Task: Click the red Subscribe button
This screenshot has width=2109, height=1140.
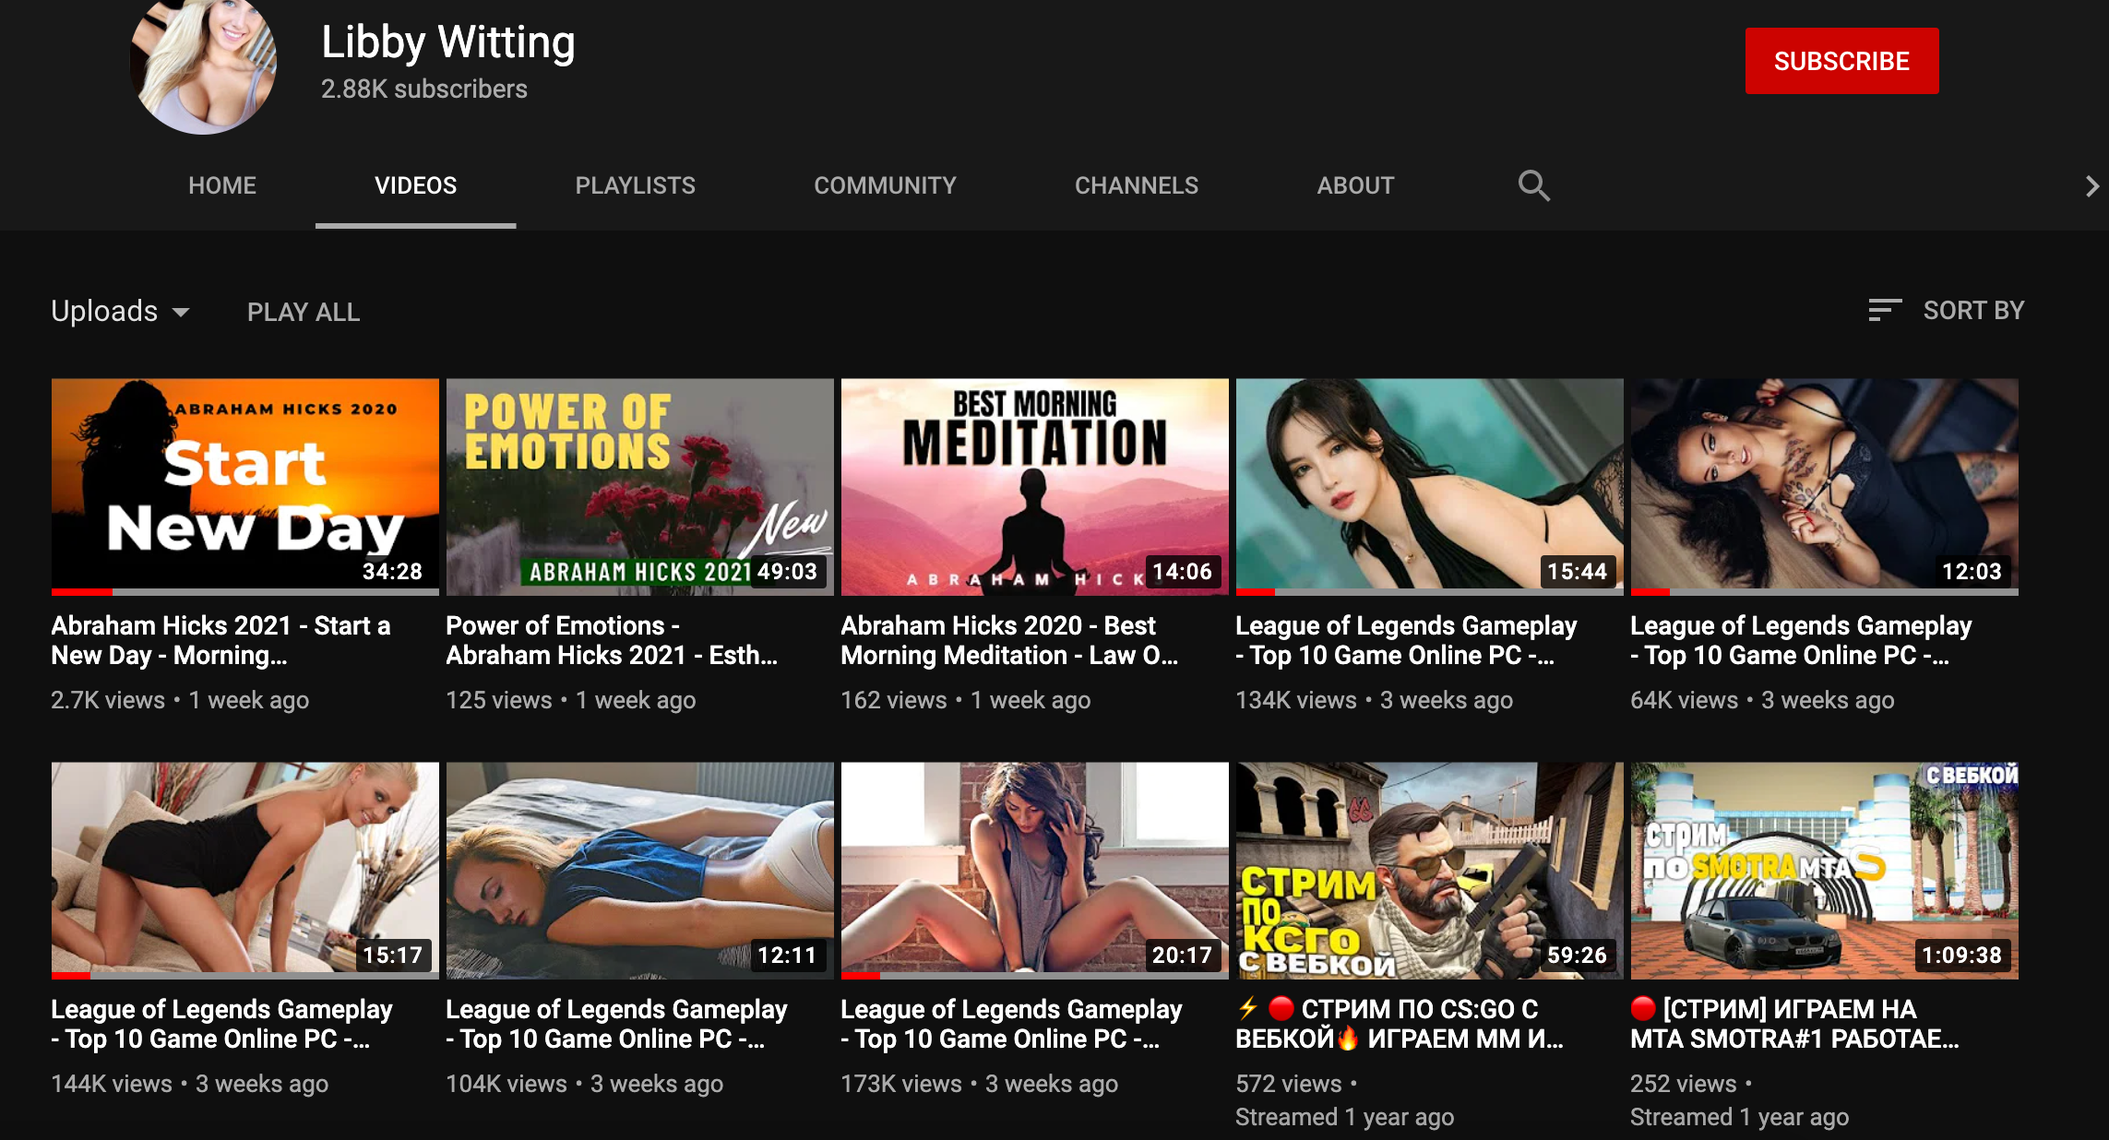Action: click(x=1841, y=61)
